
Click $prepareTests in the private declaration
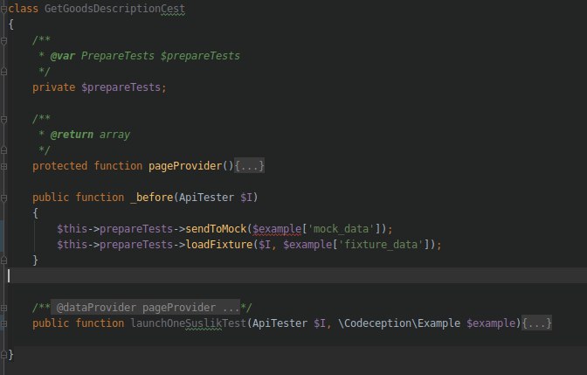click(121, 87)
